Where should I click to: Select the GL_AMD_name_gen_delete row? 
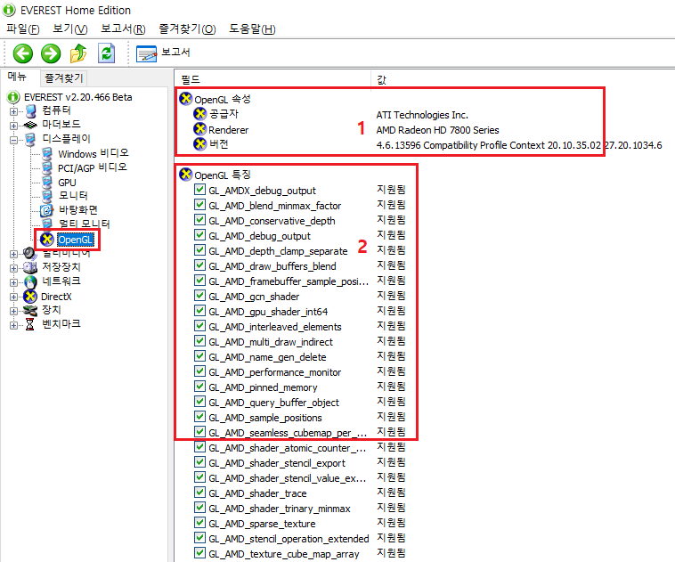[267, 357]
